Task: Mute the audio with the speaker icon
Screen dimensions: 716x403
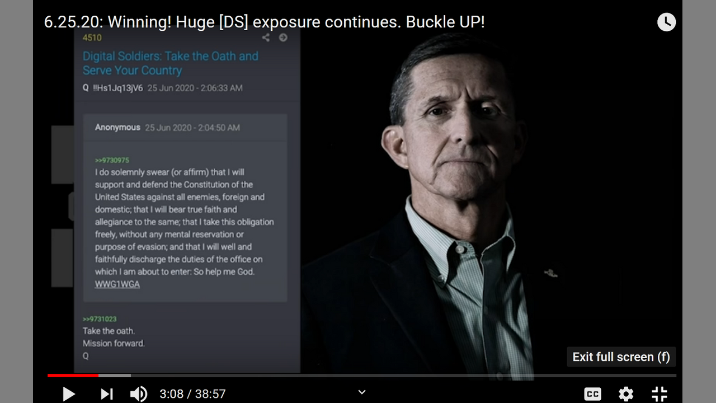Action: (x=139, y=393)
